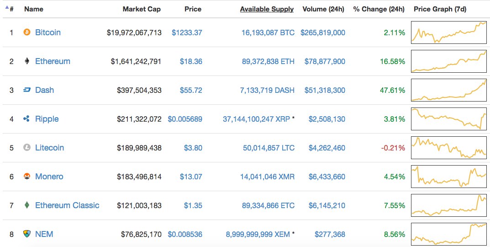Sort table by Name column header
490x247 pixels.
pyautogui.click(x=34, y=9)
